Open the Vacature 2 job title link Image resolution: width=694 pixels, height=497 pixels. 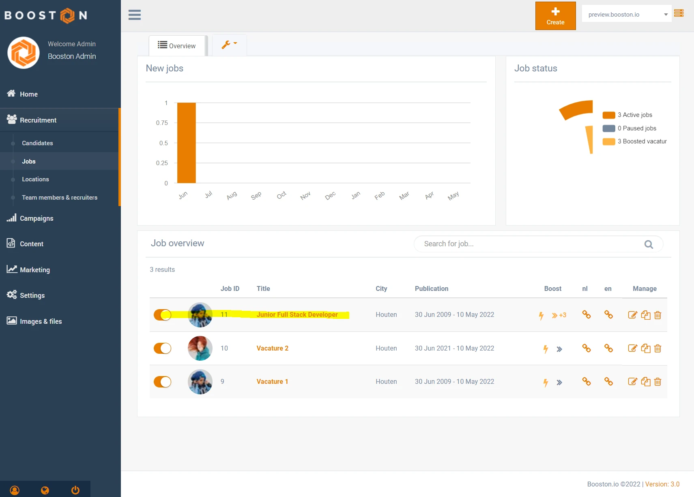coord(272,349)
